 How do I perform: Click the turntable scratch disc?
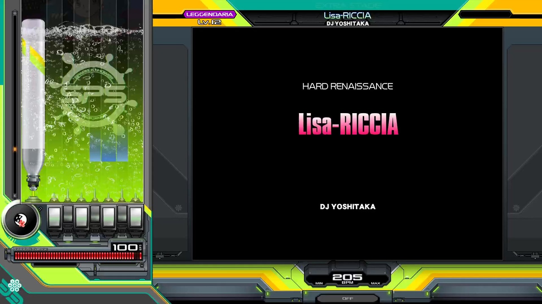[20, 220]
